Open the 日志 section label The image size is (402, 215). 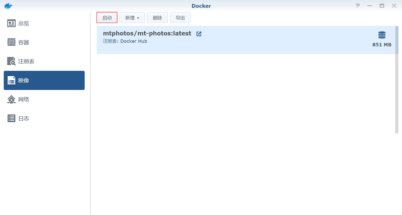[x=24, y=118]
